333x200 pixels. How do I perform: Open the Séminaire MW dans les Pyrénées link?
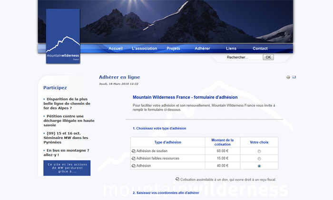tap(66, 138)
